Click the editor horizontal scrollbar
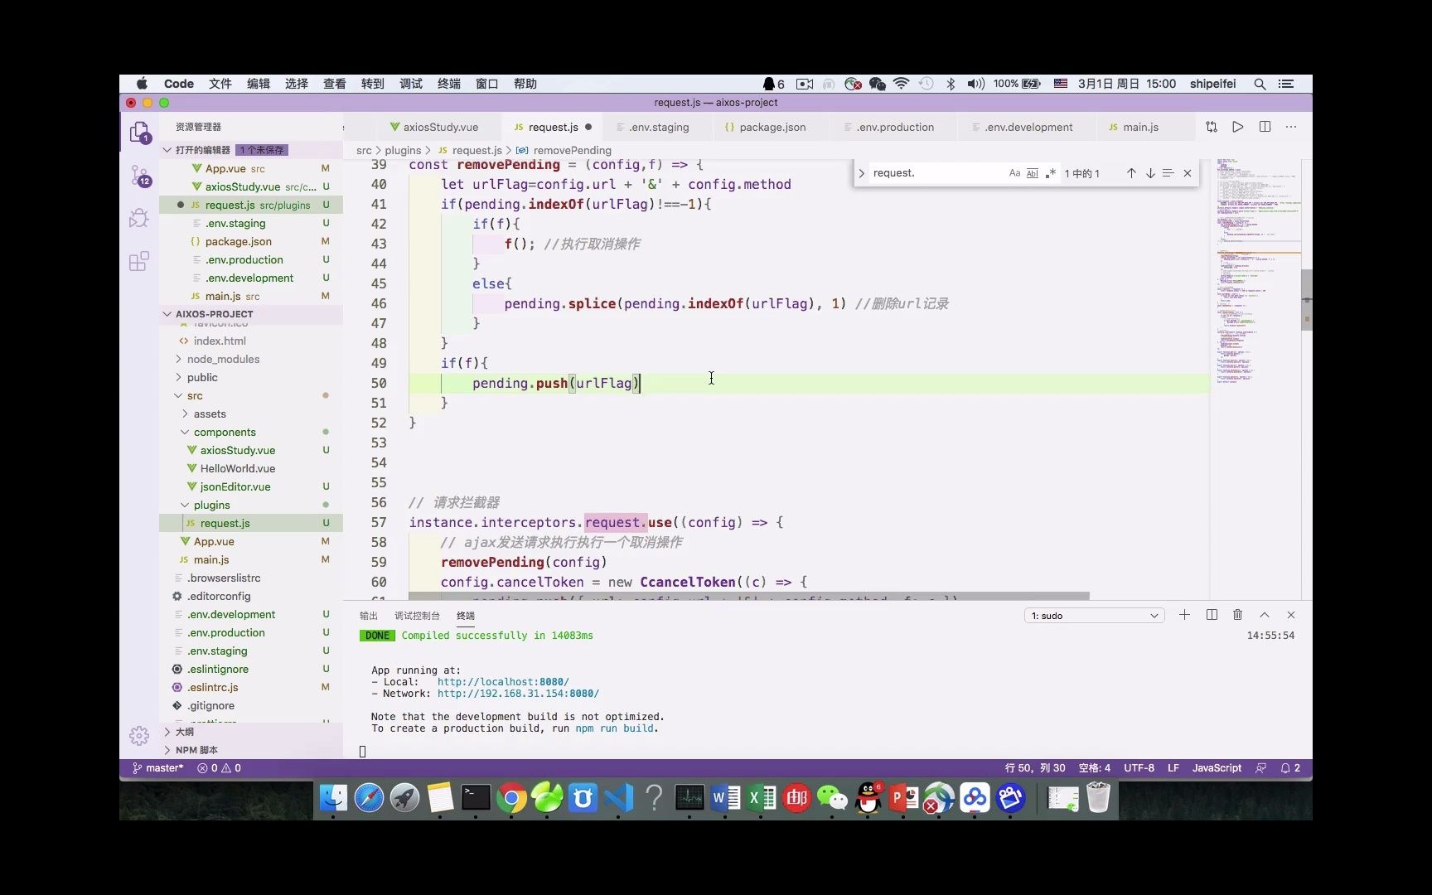This screenshot has height=895, width=1432. coord(748,596)
